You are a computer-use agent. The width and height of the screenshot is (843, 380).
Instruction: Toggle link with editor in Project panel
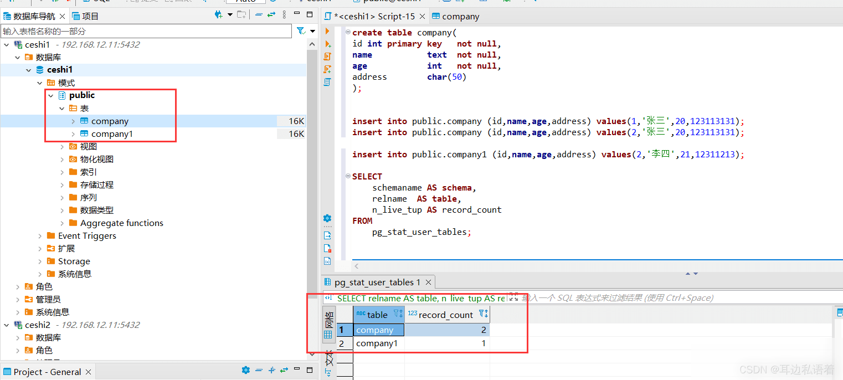(x=284, y=371)
